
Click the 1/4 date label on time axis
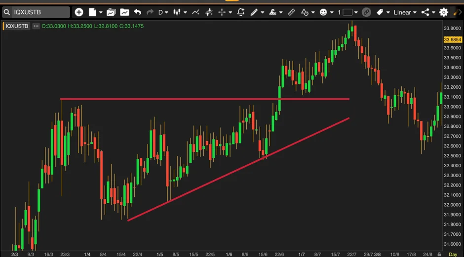(87, 255)
